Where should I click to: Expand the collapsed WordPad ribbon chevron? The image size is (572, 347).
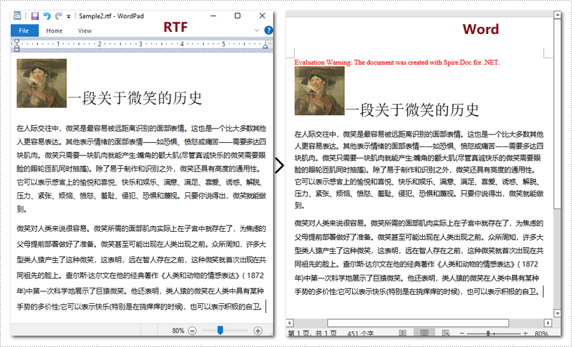point(257,31)
